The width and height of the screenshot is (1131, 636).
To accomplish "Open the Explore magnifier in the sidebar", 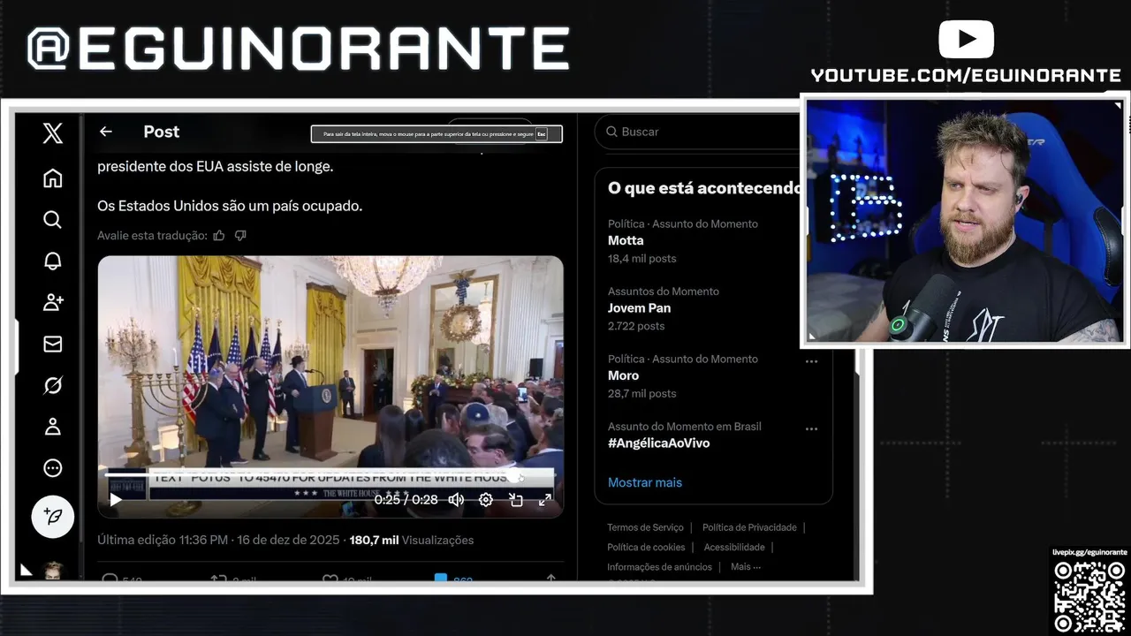I will [52, 220].
